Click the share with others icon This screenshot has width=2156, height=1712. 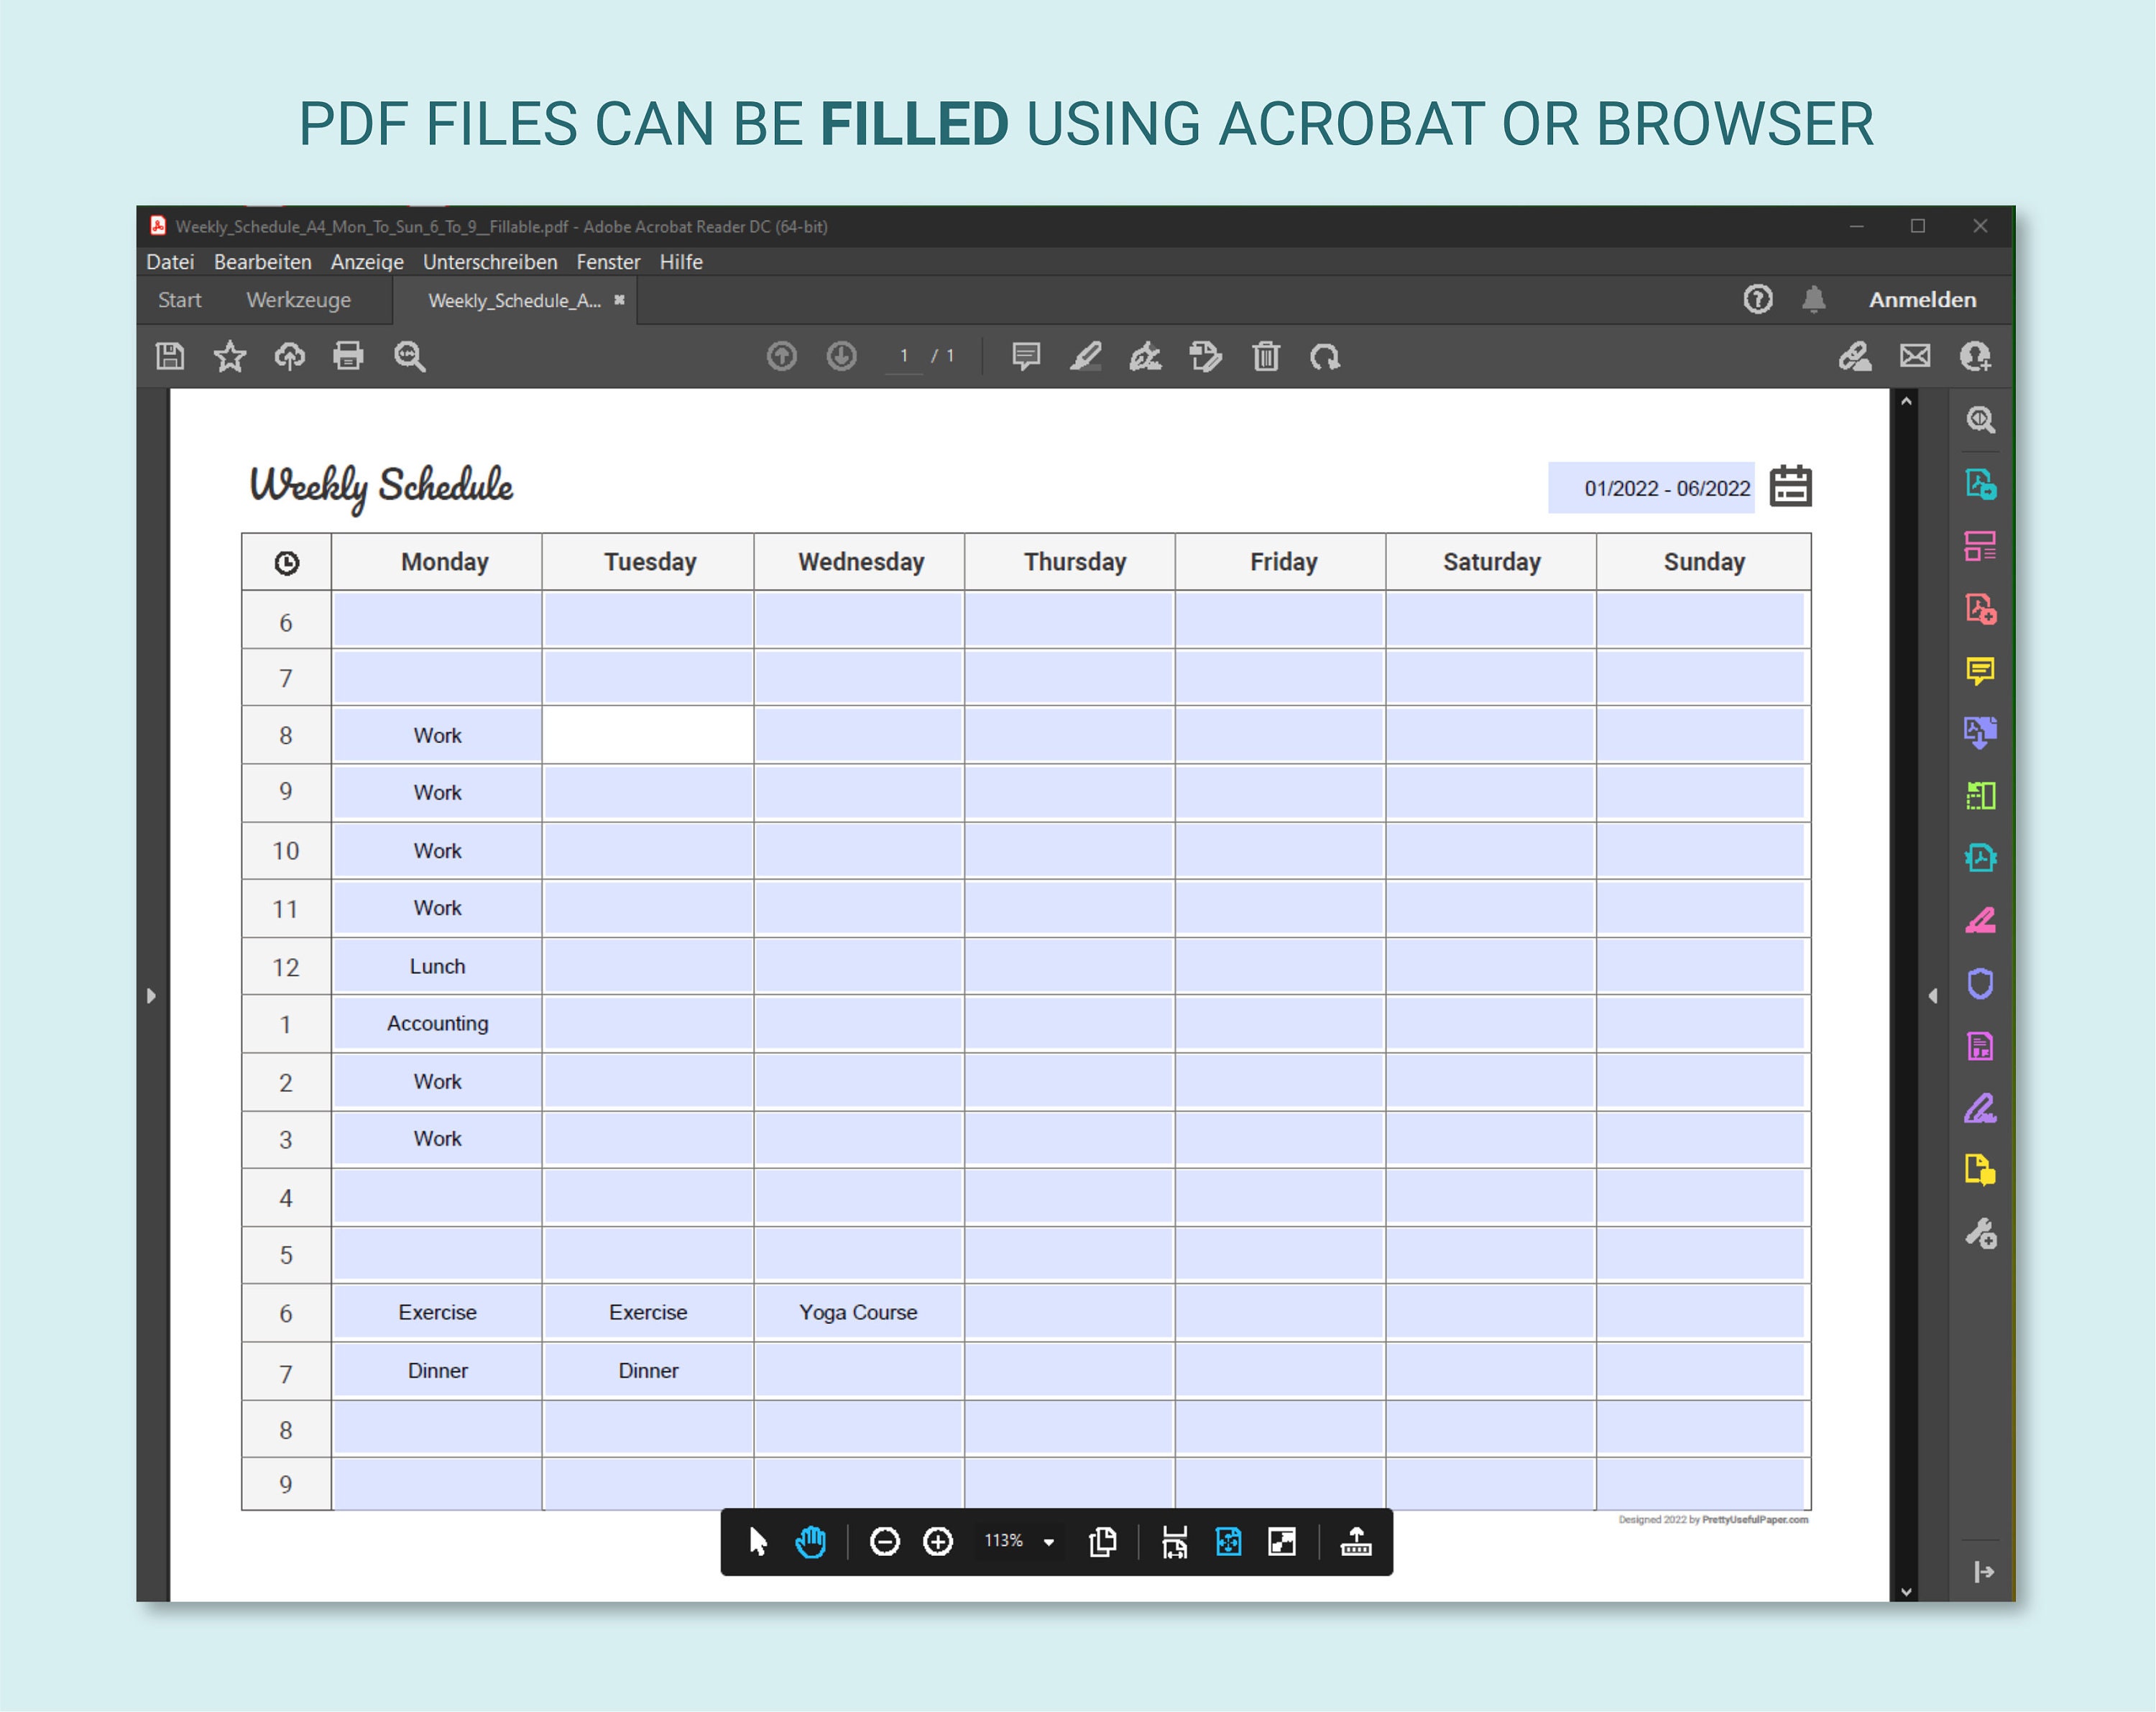1975,356
